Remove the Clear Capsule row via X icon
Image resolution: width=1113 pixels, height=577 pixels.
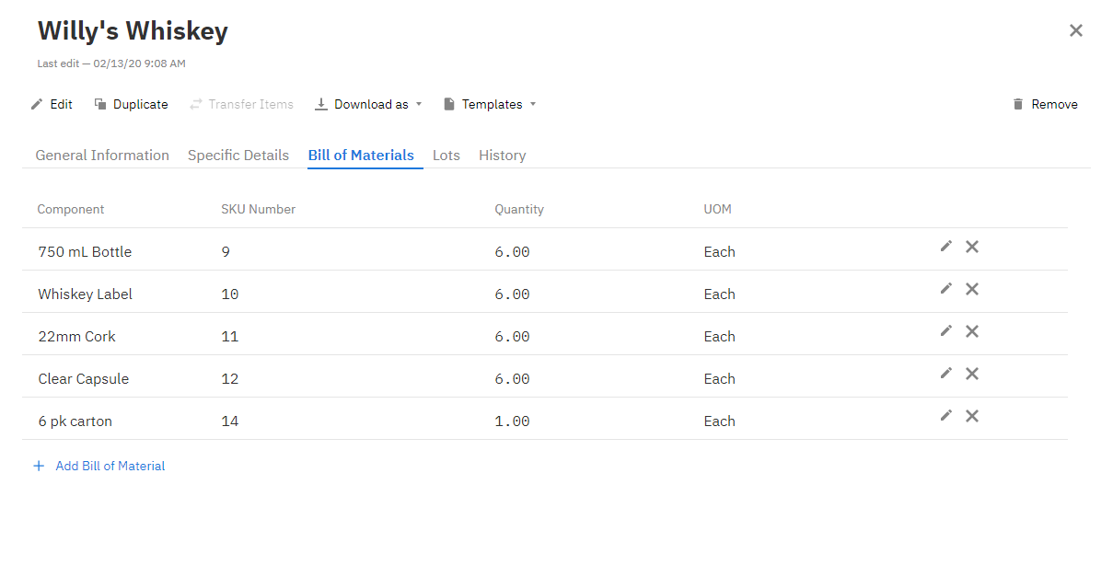pyautogui.click(x=971, y=374)
